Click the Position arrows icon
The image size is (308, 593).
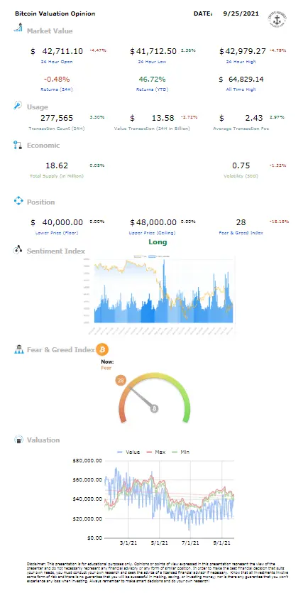[x=18, y=201]
